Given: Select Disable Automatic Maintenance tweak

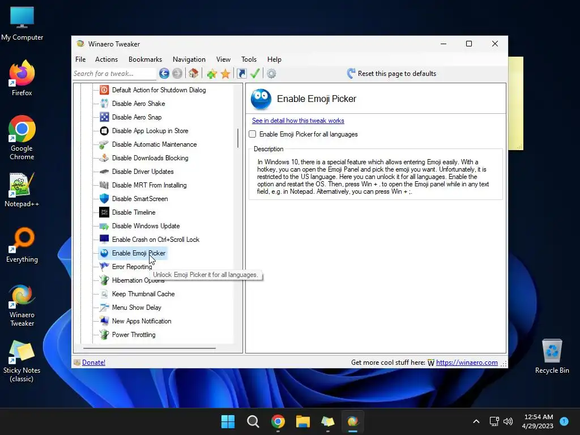Looking at the screenshot, I should point(154,144).
